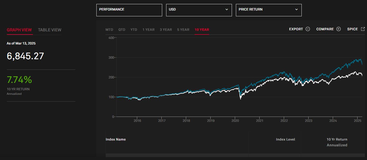The width and height of the screenshot is (367, 160).
Task: Select the 1 Year time range
Action: (148, 30)
